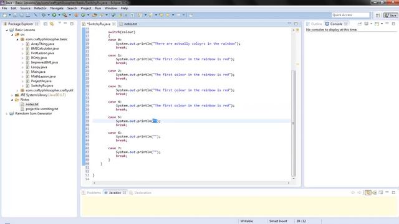Screen dimensions: 399x224
Task: Select projectile vomiting.txt in Notes folder
Action: 42,109
